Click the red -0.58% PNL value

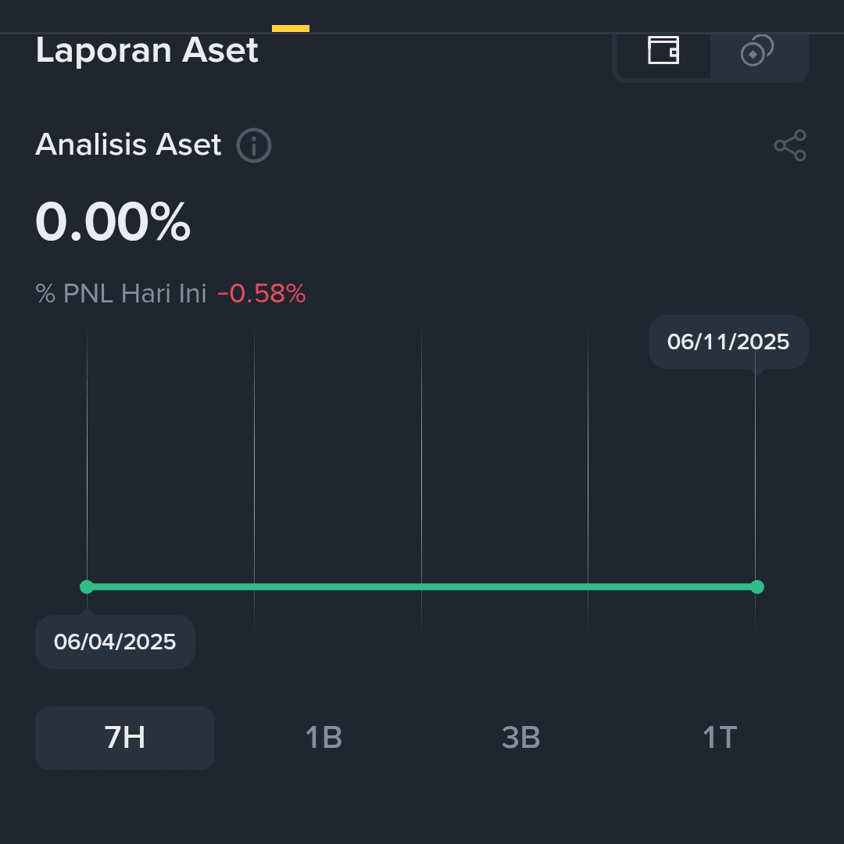click(262, 294)
